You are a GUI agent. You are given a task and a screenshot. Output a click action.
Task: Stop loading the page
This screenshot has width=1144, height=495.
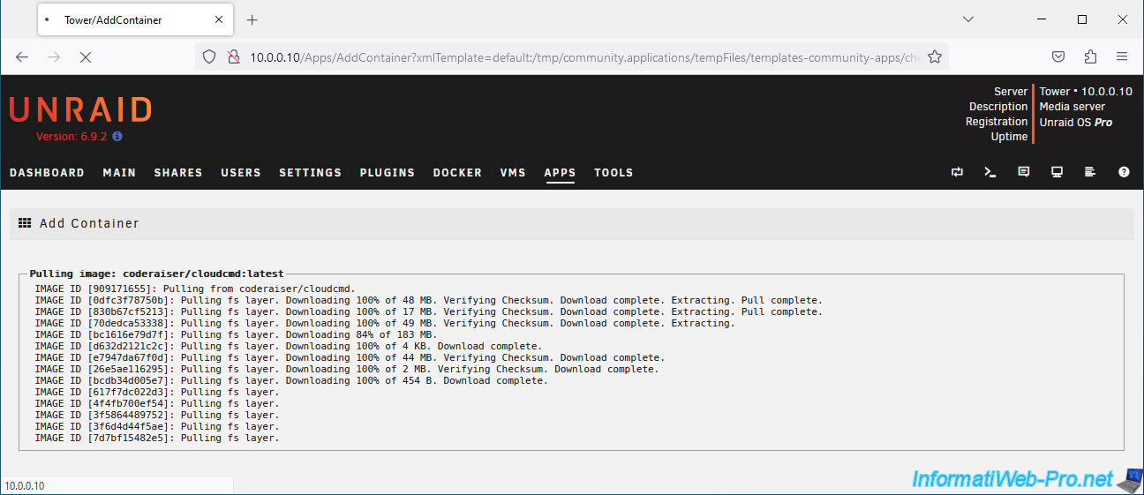86,56
